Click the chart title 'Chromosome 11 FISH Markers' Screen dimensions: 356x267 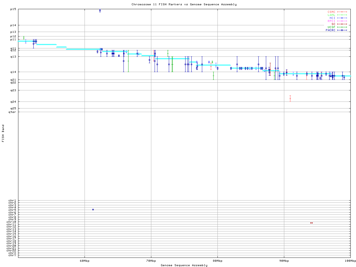click(x=184, y=4)
